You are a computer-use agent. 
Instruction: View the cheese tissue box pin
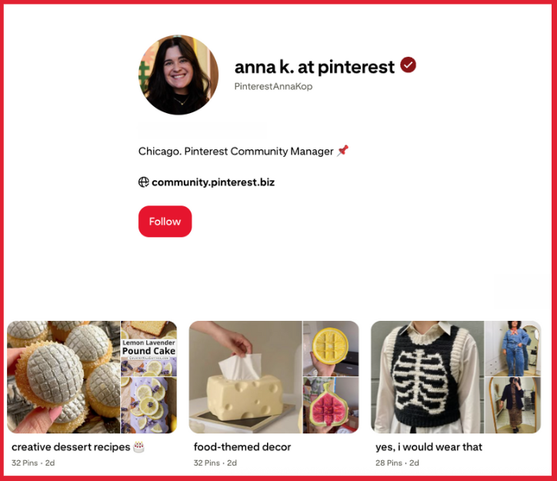[245, 377]
